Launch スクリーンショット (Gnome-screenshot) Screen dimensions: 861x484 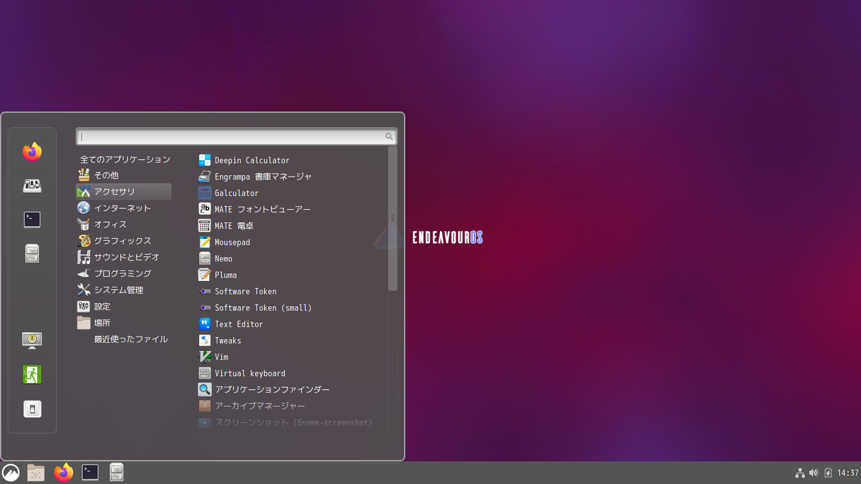click(x=286, y=422)
